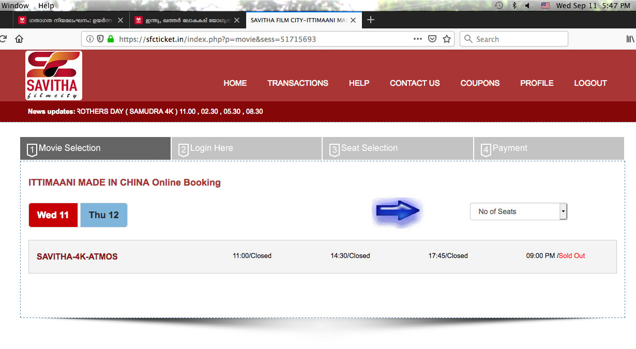Click the green padlock security icon
636x349 pixels.
(x=110, y=39)
